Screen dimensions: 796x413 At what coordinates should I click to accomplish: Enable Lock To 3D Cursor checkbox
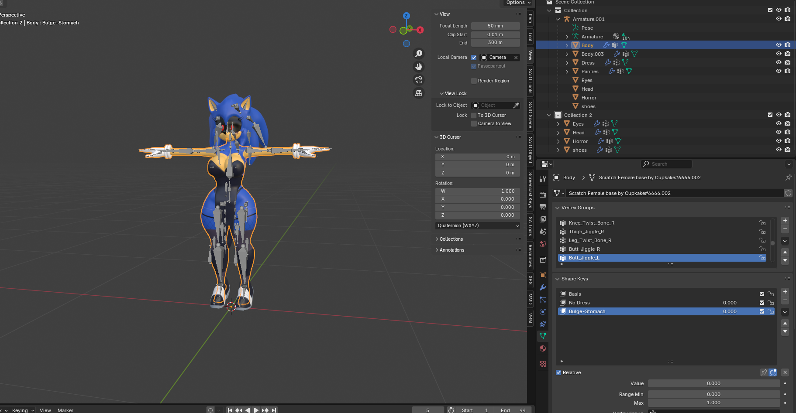pos(474,116)
